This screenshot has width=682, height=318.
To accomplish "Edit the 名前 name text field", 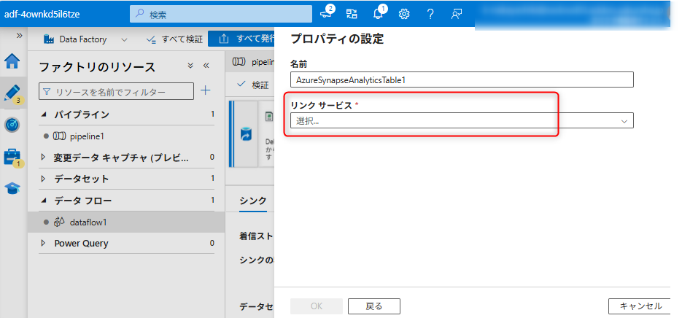I will [462, 80].
